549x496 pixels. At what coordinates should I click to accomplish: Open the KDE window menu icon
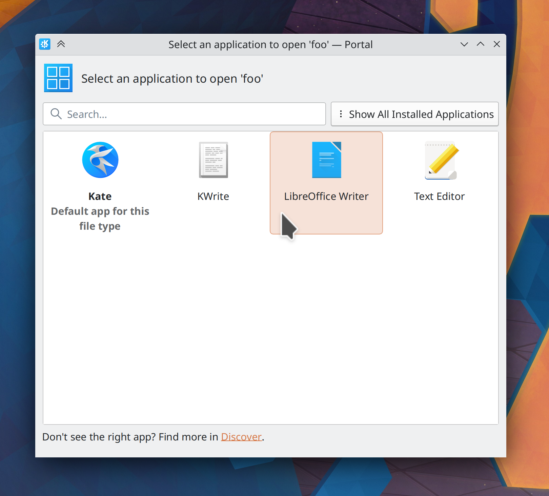[x=45, y=44]
